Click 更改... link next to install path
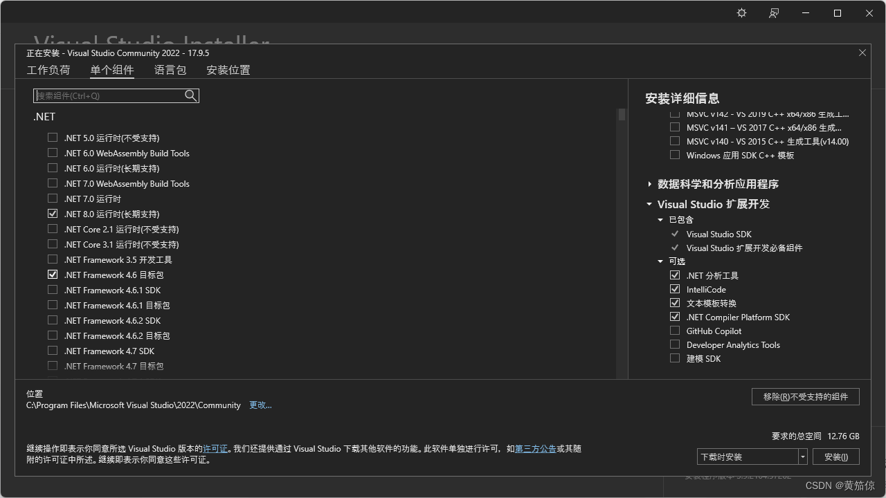 point(260,405)
